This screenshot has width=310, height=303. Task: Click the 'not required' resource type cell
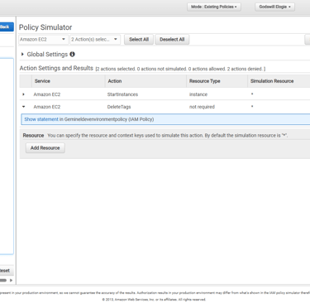[202, 107]
